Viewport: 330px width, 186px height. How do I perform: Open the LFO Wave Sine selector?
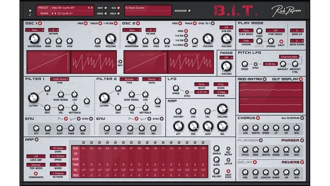(201, 84)
